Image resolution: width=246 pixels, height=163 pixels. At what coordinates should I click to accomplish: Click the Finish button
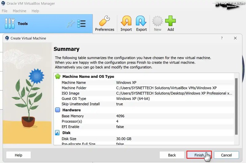point(199,155)
